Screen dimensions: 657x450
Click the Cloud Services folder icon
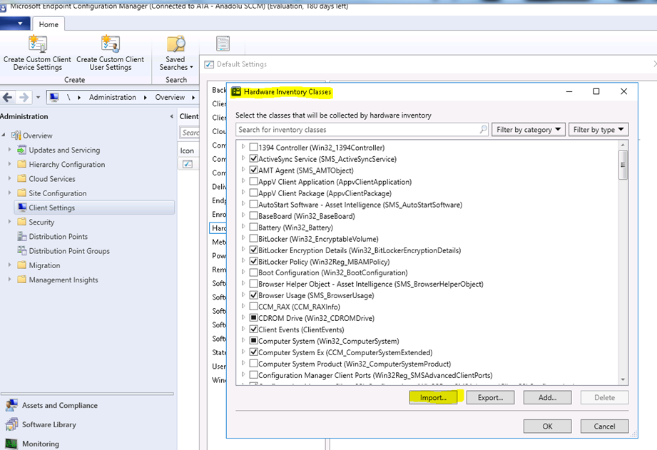22,178
